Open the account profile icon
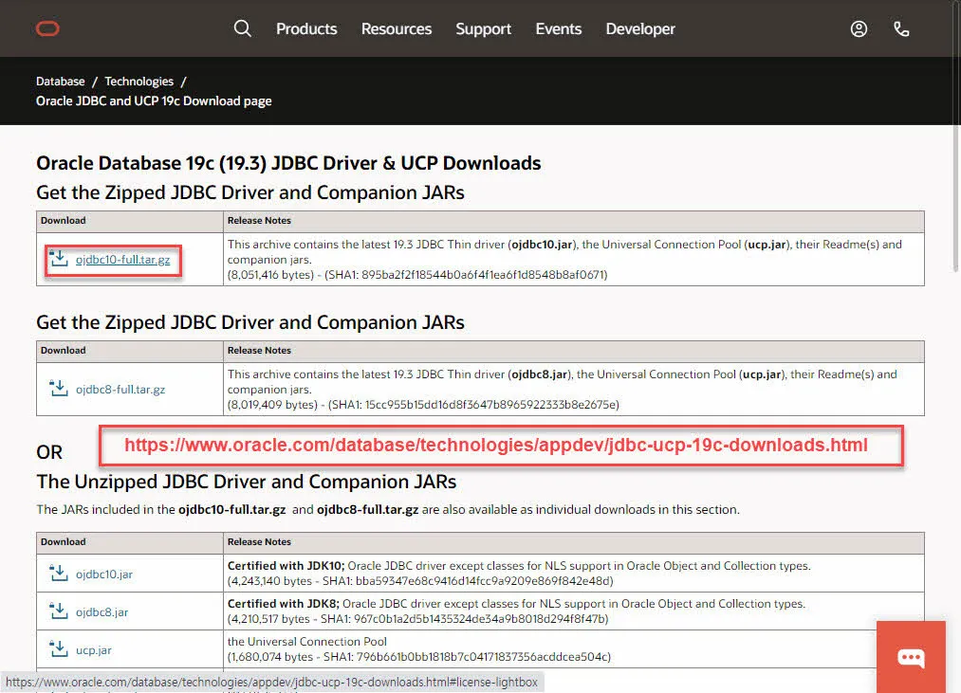 pos(859,28)
